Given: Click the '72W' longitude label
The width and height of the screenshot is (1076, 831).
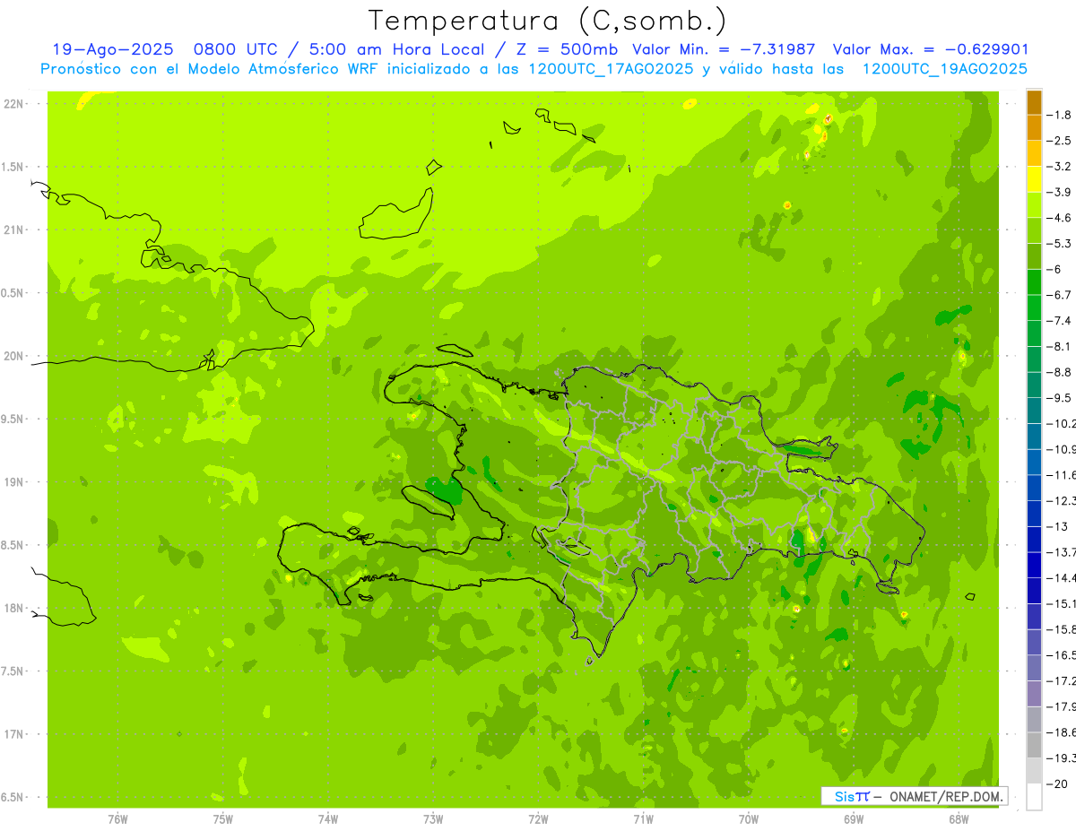Looking at the screenshot, I should coord(538,819).
